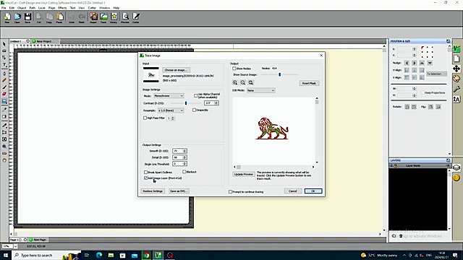Click the Choose an image button
The height and width of the screenshot is (260, 463).
pyautogui.click(x=176, y=70)
